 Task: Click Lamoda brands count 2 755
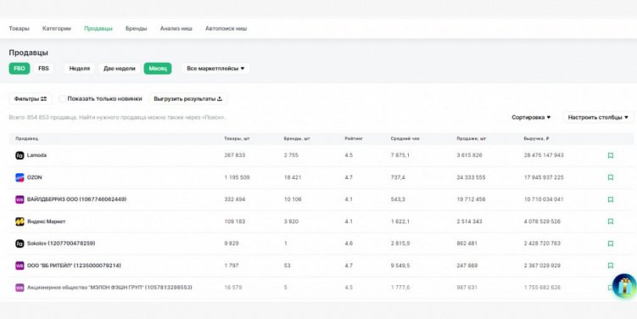point(291,155)
